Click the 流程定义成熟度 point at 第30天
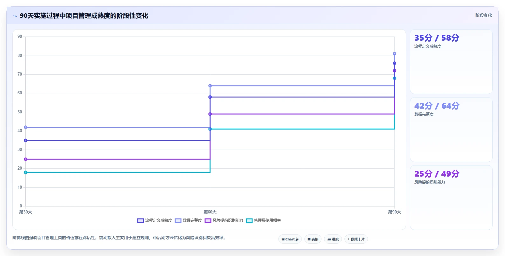 [26, 140]
